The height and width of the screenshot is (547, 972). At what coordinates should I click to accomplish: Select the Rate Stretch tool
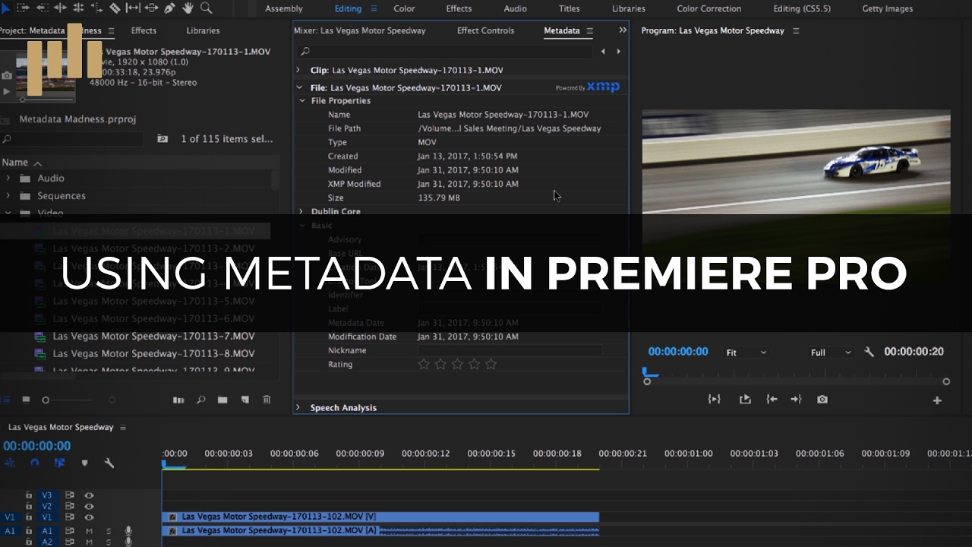96,8
